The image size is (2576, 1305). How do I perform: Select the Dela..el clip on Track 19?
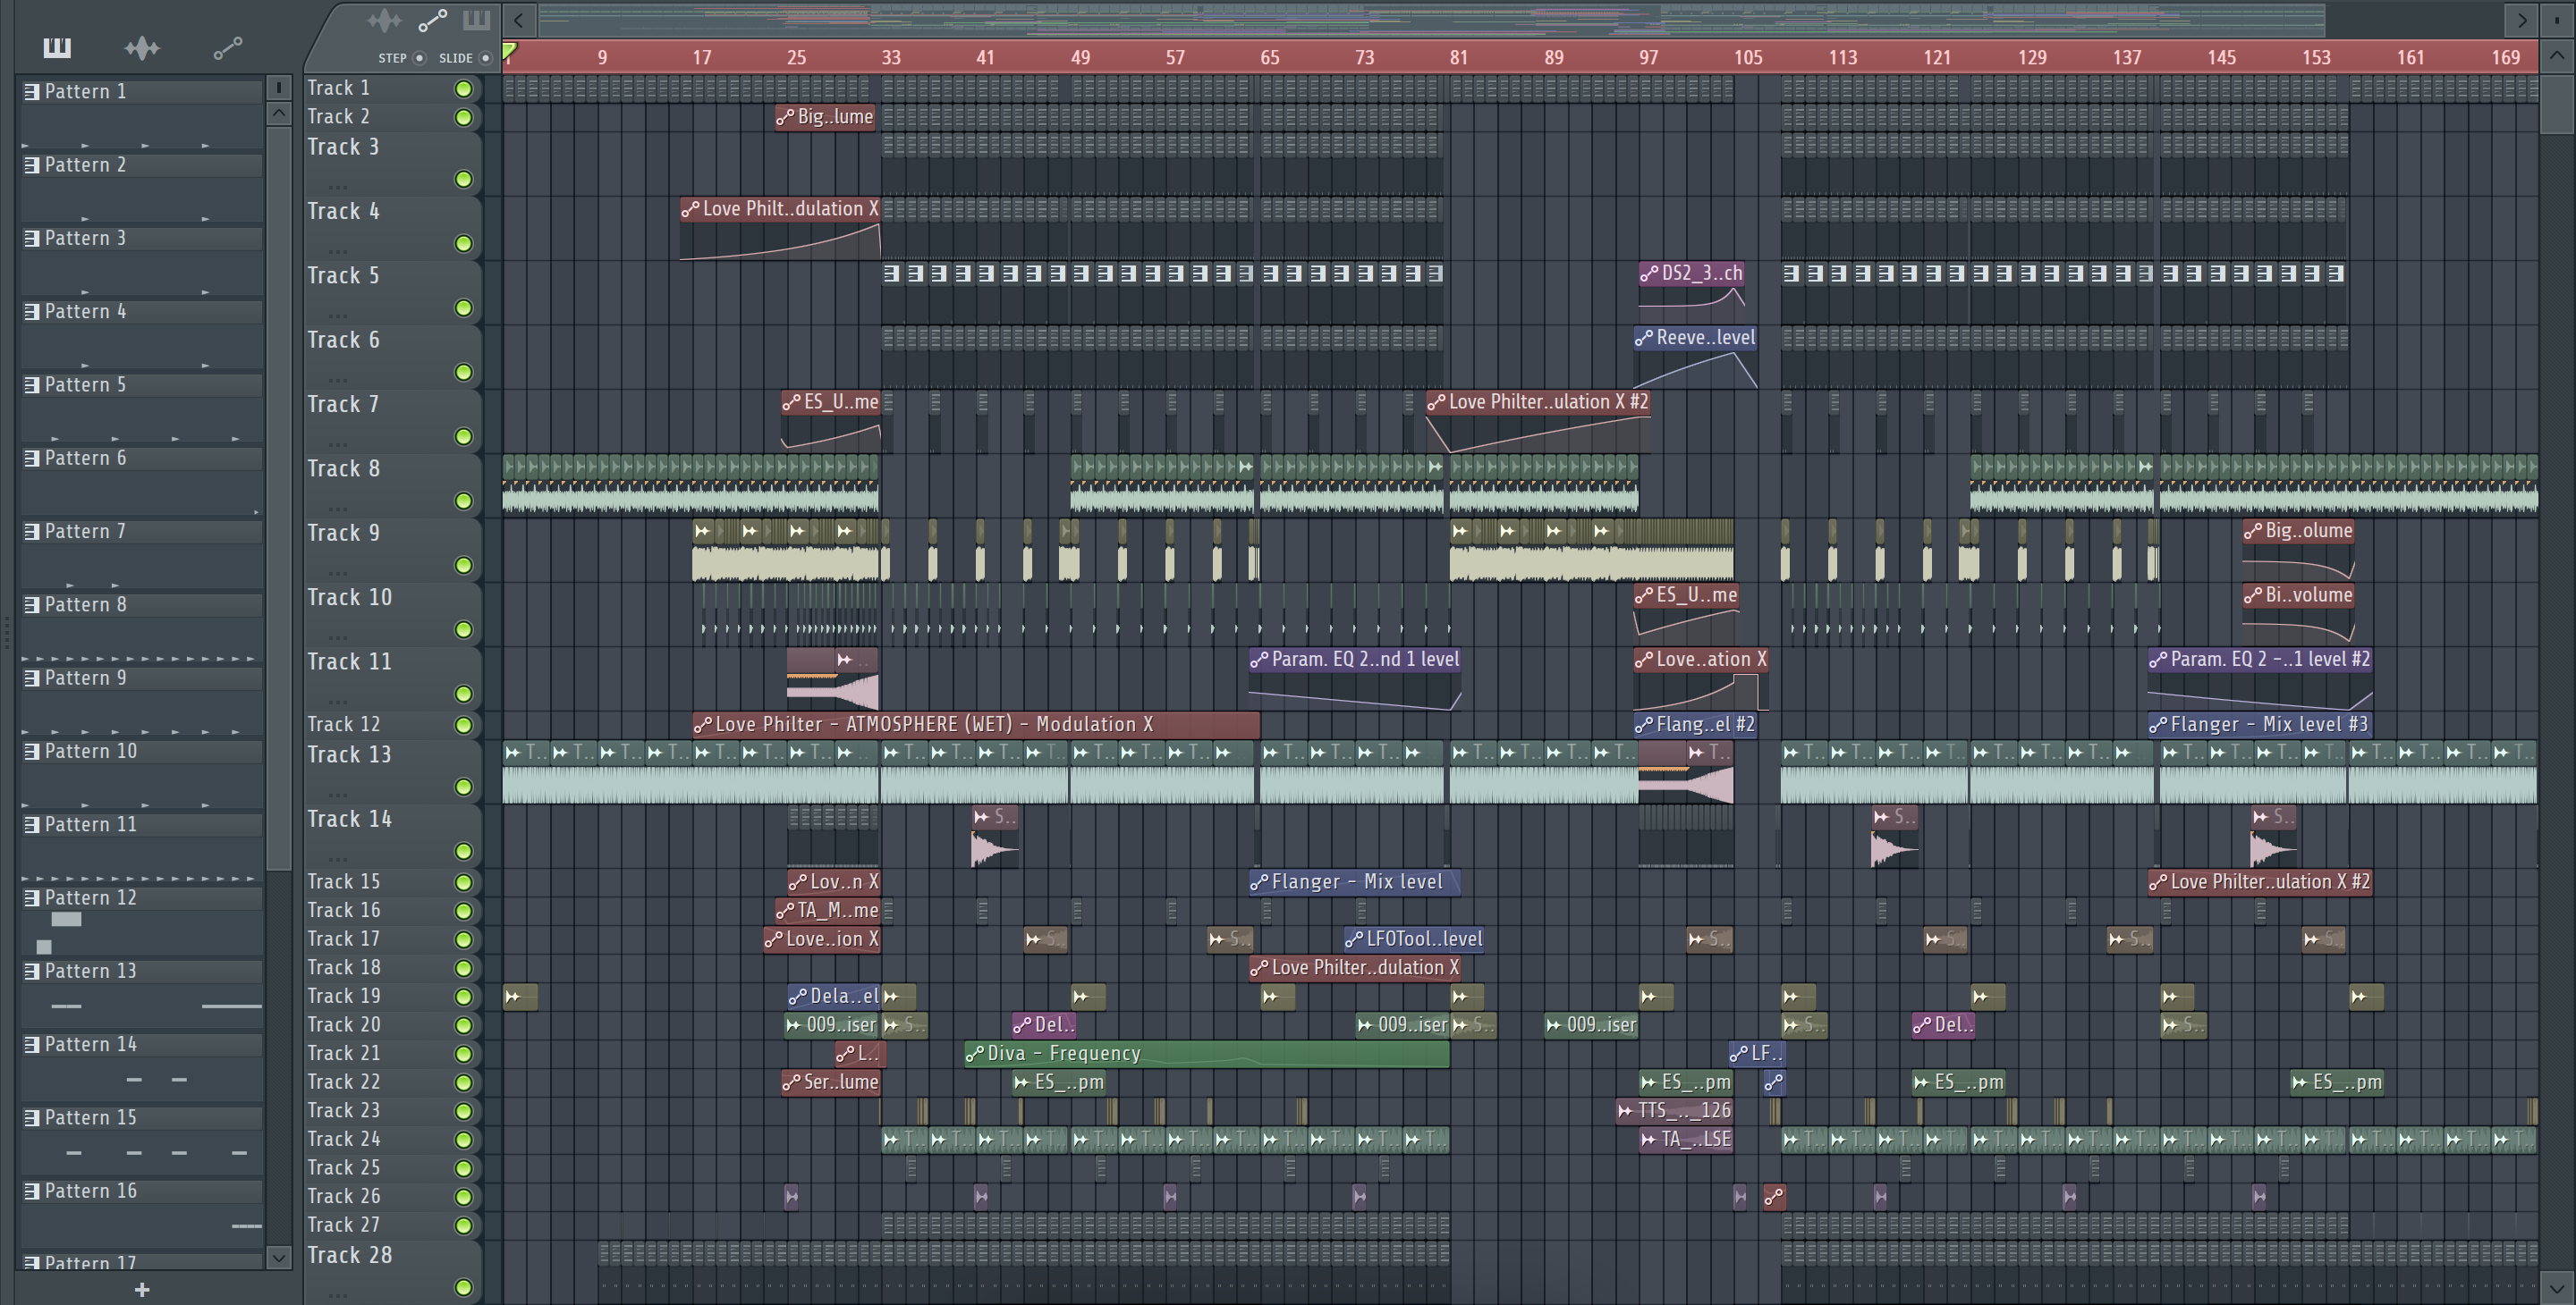[x=833, y=997]
